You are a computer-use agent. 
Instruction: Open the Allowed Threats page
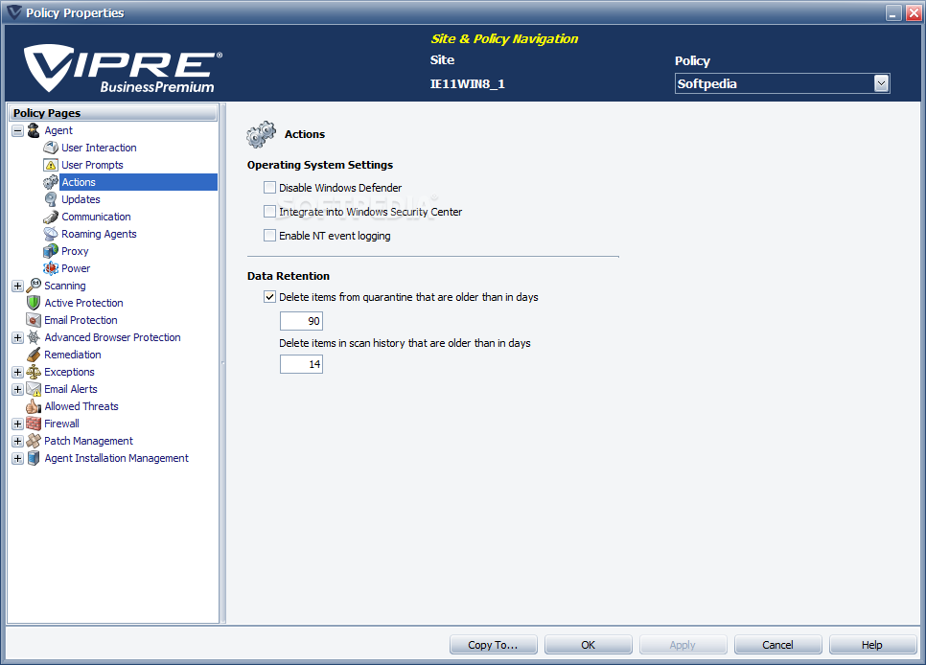point(81,406)
